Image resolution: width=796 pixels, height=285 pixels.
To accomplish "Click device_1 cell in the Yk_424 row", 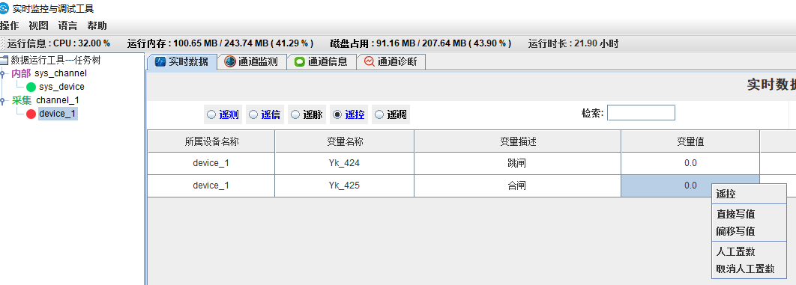I will (x=211, y=163).
